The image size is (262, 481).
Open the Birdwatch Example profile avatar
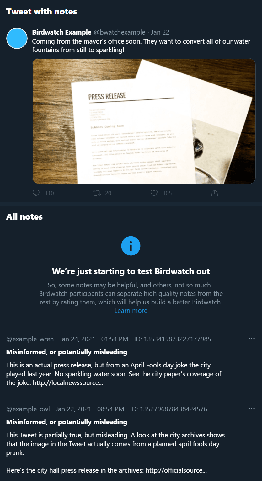coord(17,38)
